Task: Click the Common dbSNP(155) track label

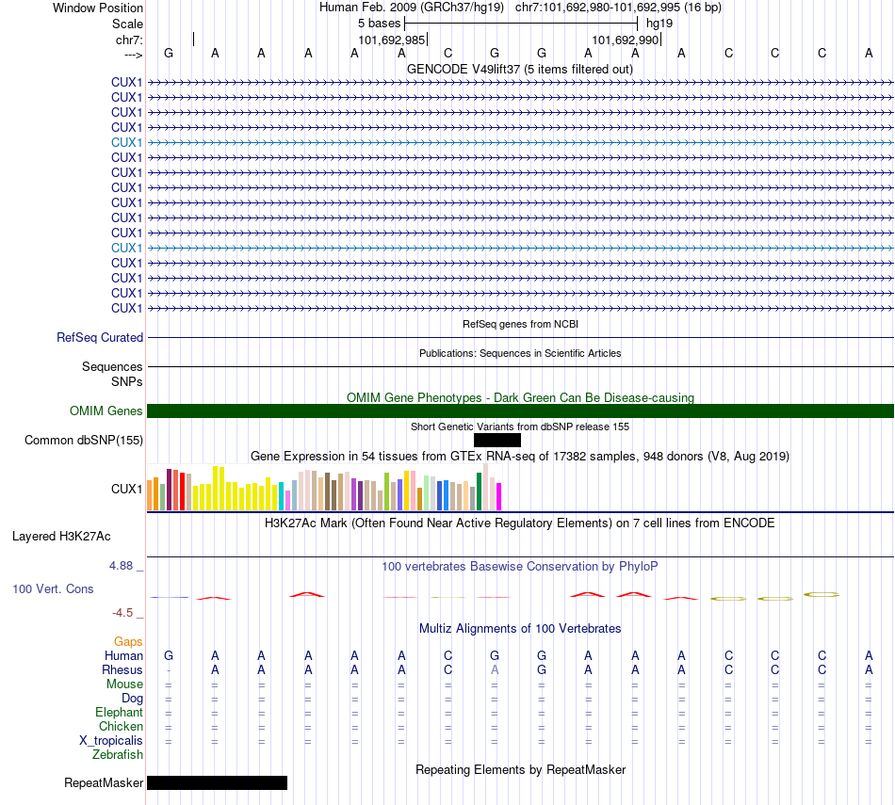Action: tap(83, 441)
